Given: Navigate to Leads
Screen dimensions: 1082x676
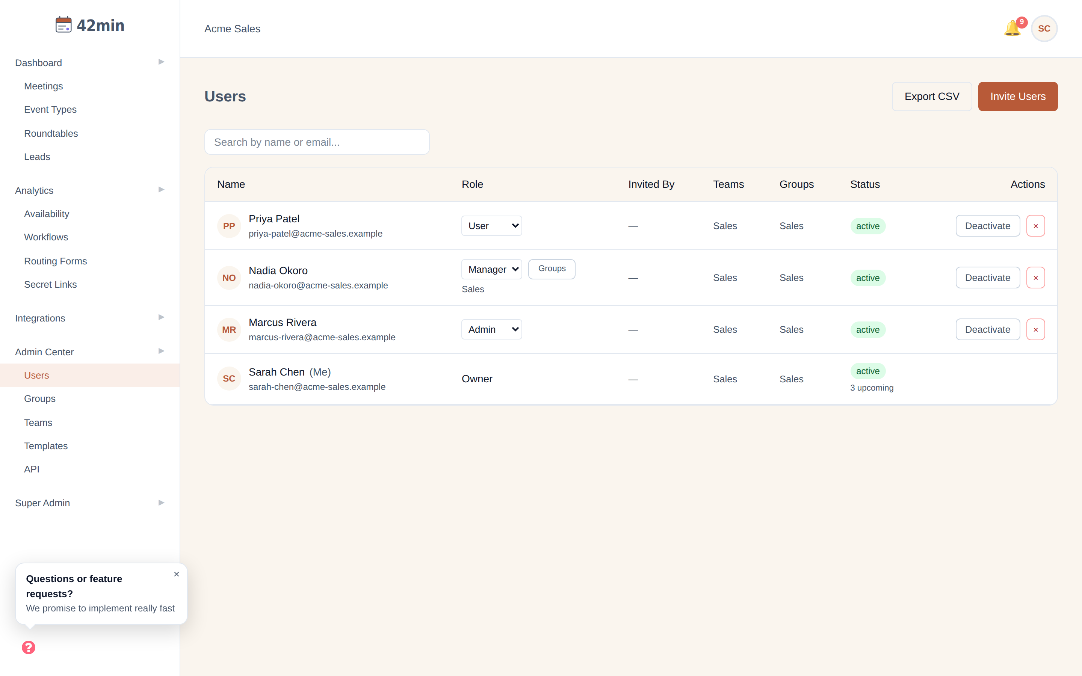Looking at the screenshot, I should 37,157.
